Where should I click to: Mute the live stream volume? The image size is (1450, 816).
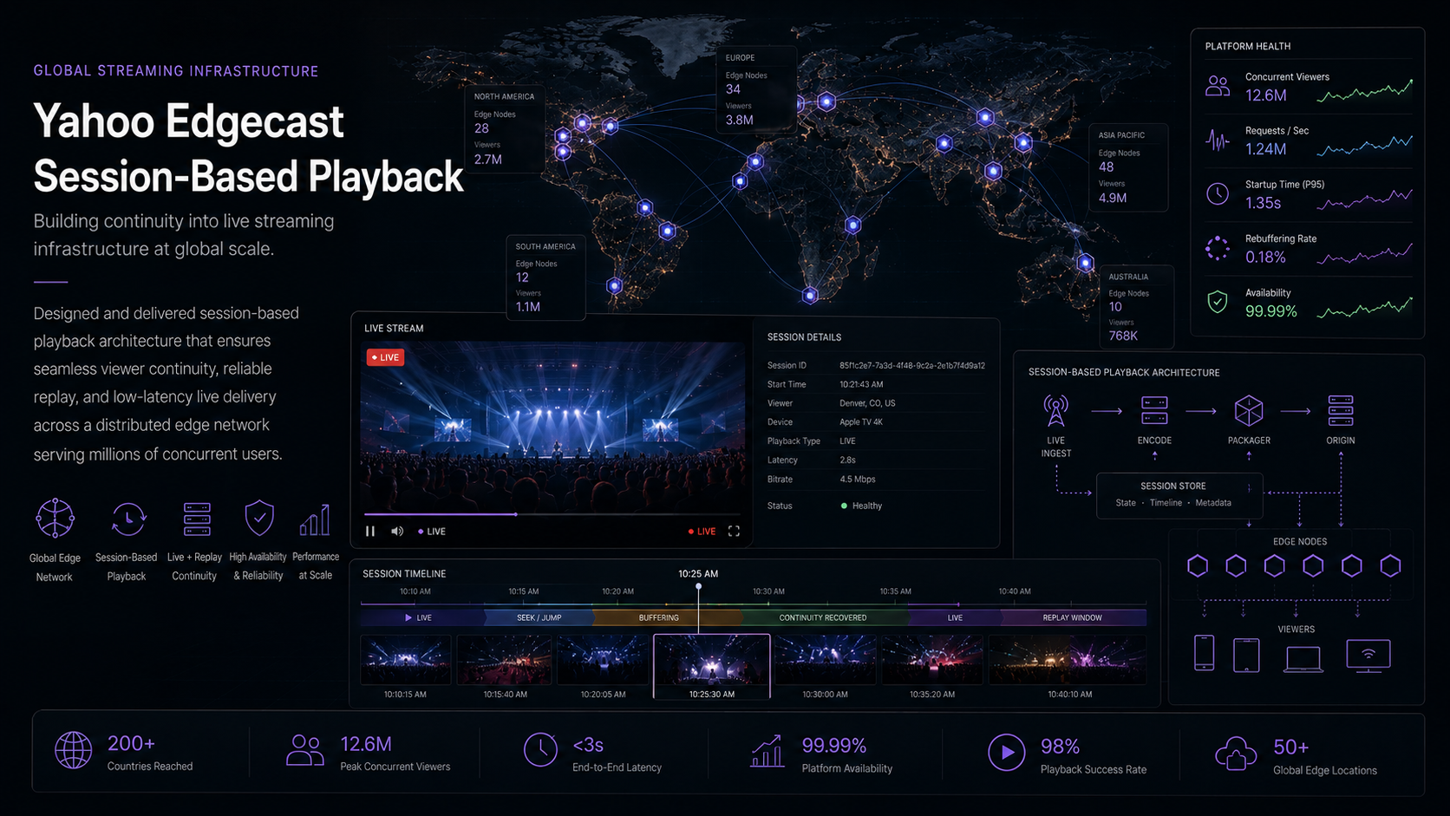point(397,531)
